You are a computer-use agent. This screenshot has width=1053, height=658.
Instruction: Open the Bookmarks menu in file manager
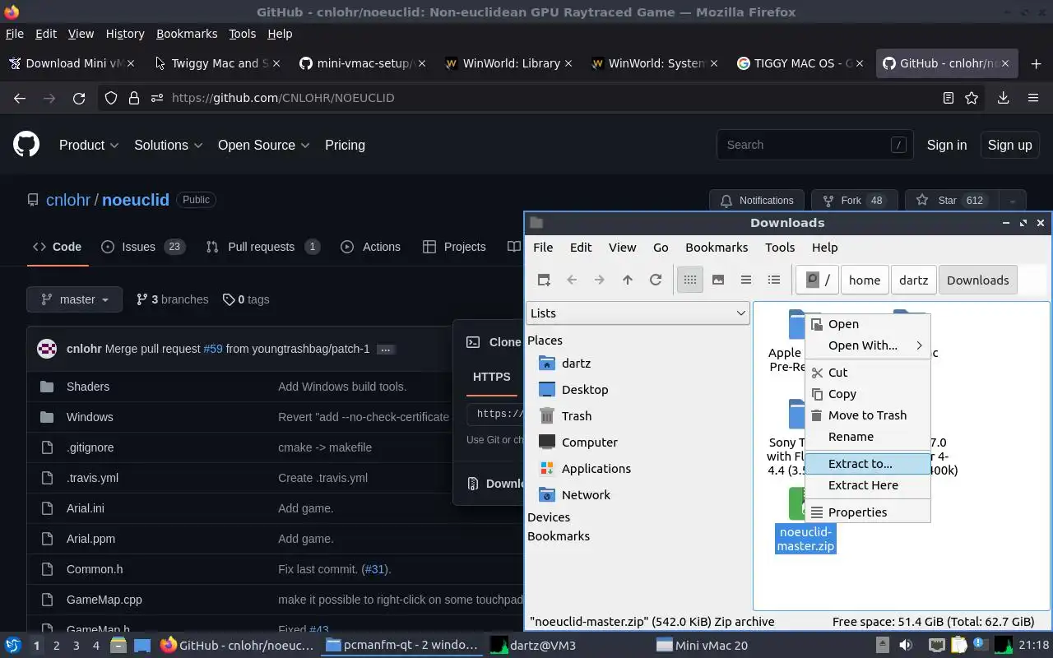click(x=716, y=247)
